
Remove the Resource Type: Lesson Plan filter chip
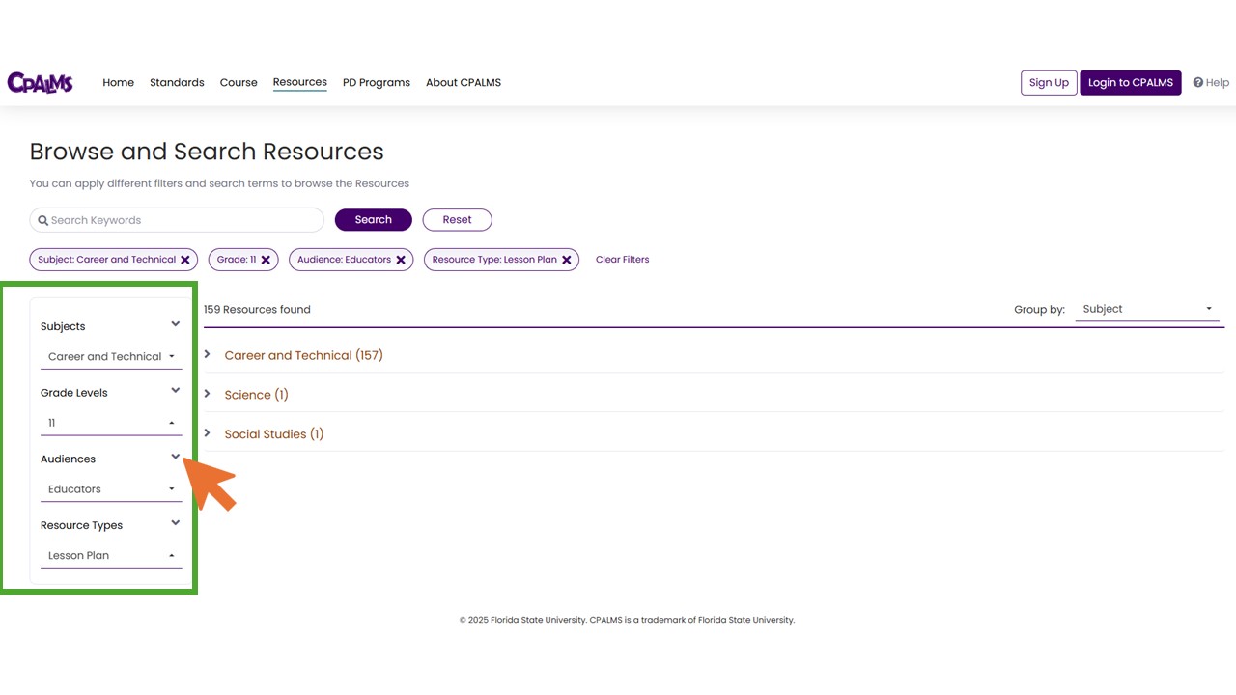[566, 259]
